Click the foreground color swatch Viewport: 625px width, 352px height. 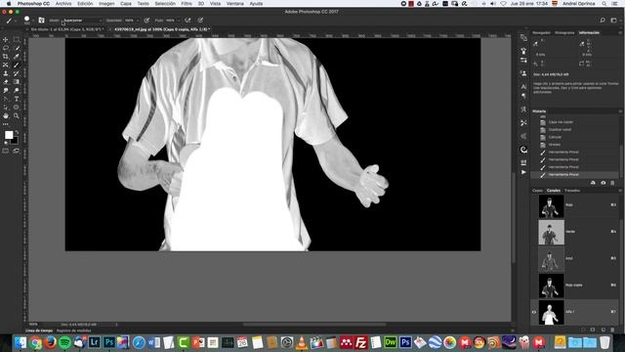(x=9, y=135)
